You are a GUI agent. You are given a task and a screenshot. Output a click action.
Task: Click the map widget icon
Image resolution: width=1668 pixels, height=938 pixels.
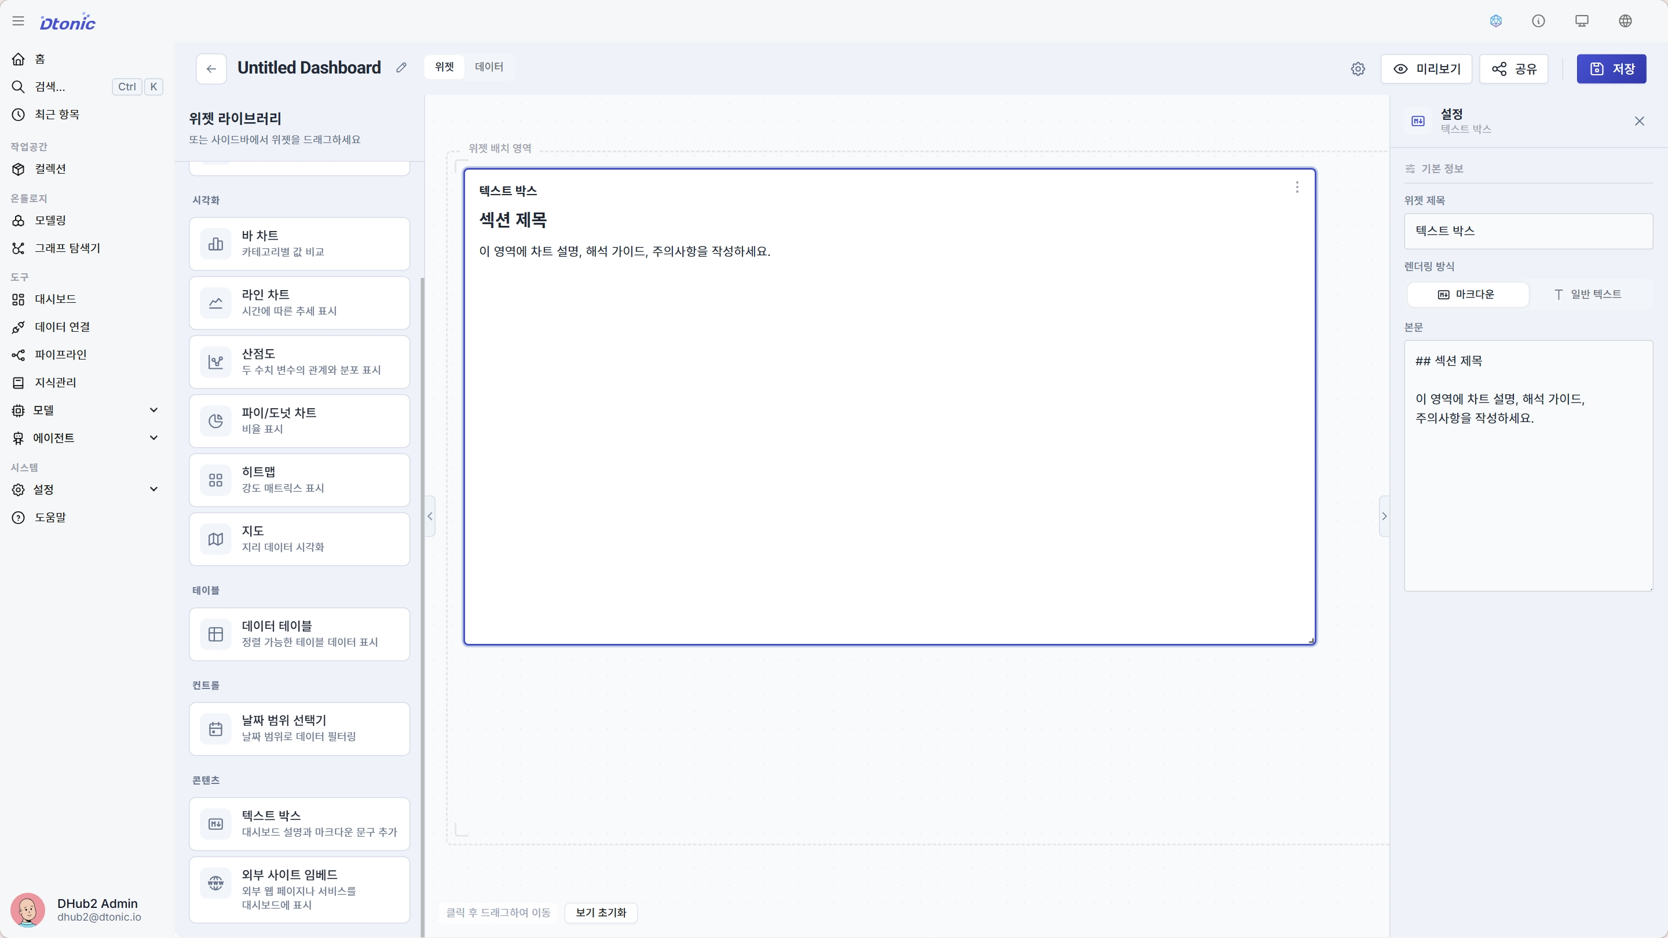215,539
